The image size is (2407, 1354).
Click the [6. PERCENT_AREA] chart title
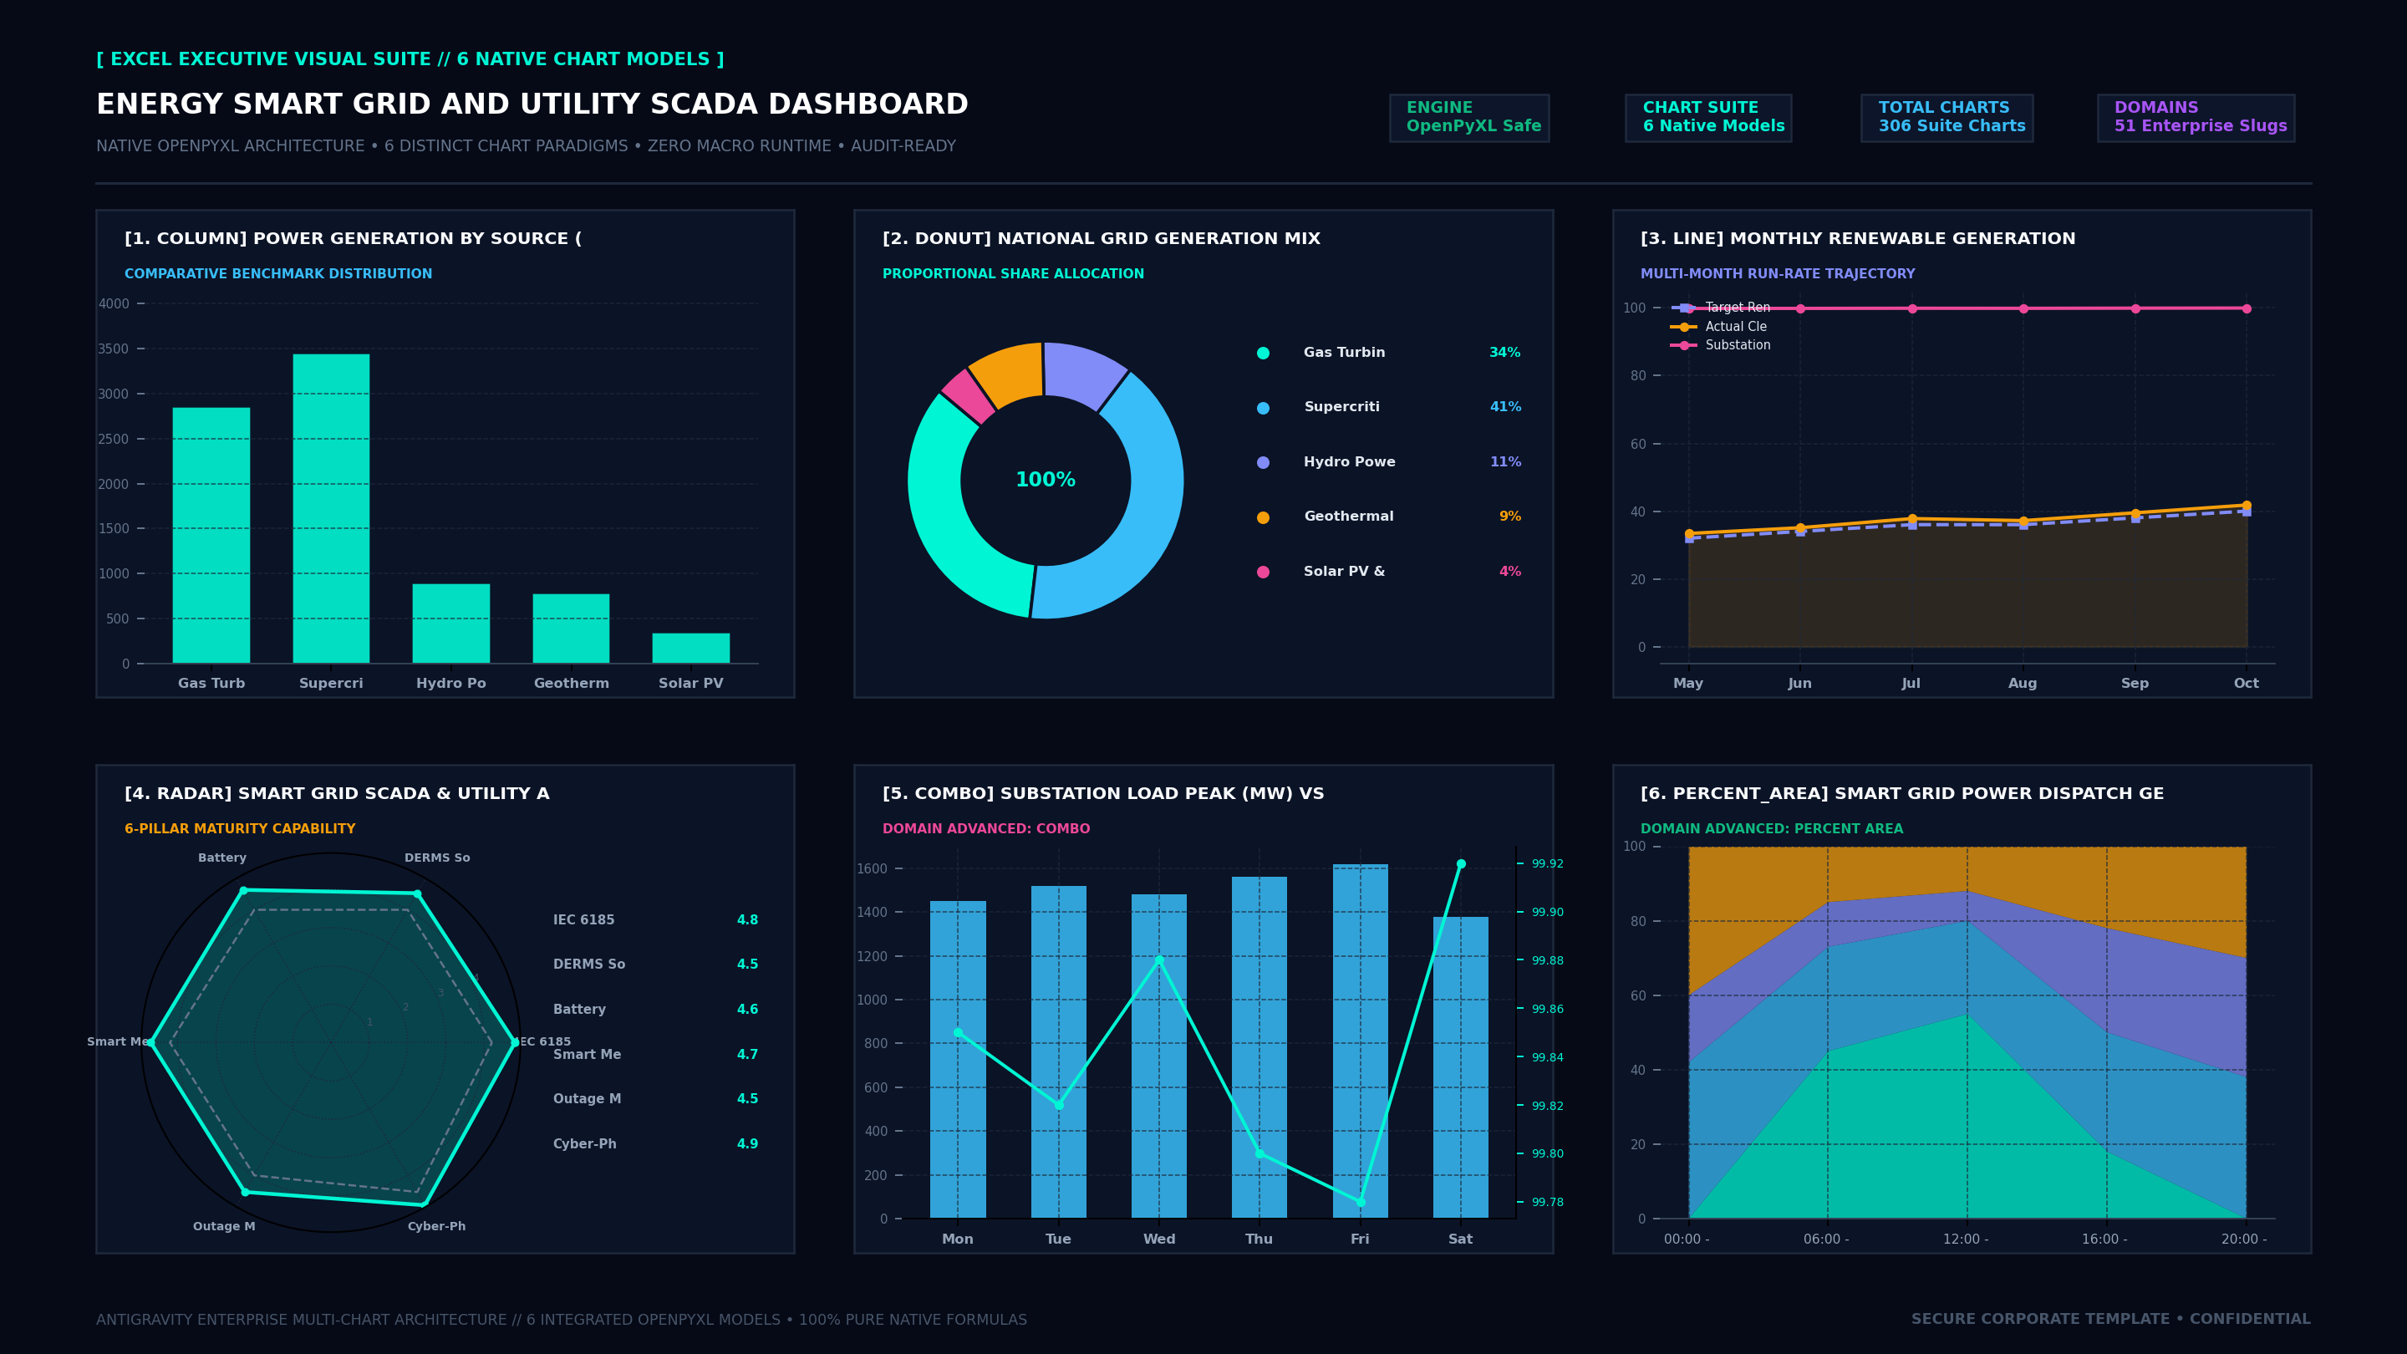pos(1901,793)
